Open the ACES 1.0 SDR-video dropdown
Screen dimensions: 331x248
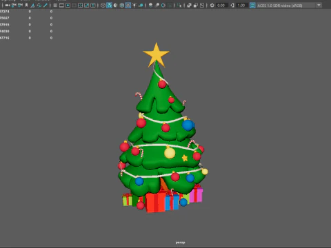tap(289, 6)
